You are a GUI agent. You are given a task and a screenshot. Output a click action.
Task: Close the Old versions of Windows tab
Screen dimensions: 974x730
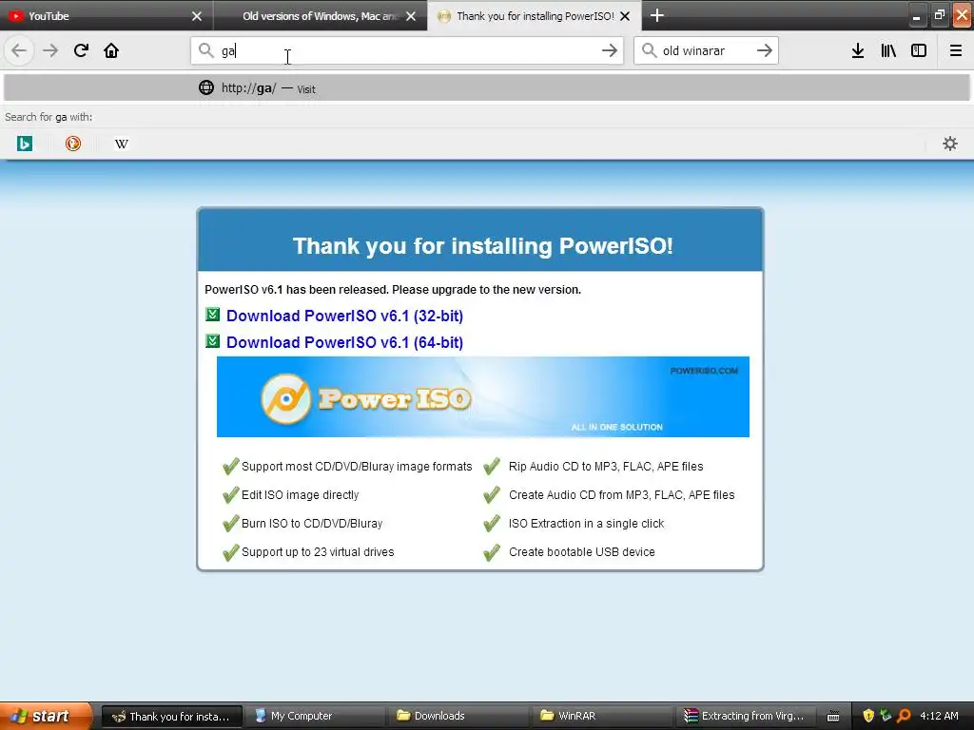point(411,16)
